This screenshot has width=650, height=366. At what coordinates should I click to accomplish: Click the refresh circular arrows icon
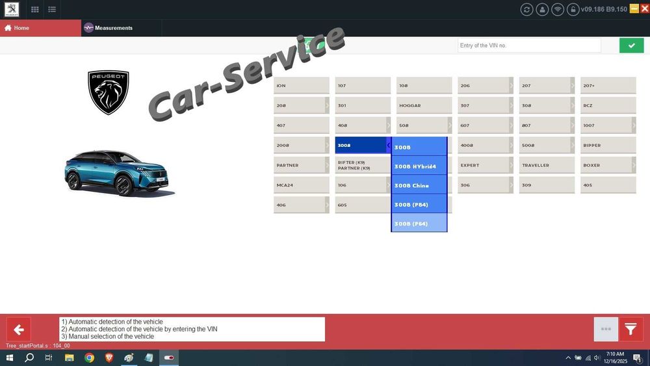coord(526,10)
